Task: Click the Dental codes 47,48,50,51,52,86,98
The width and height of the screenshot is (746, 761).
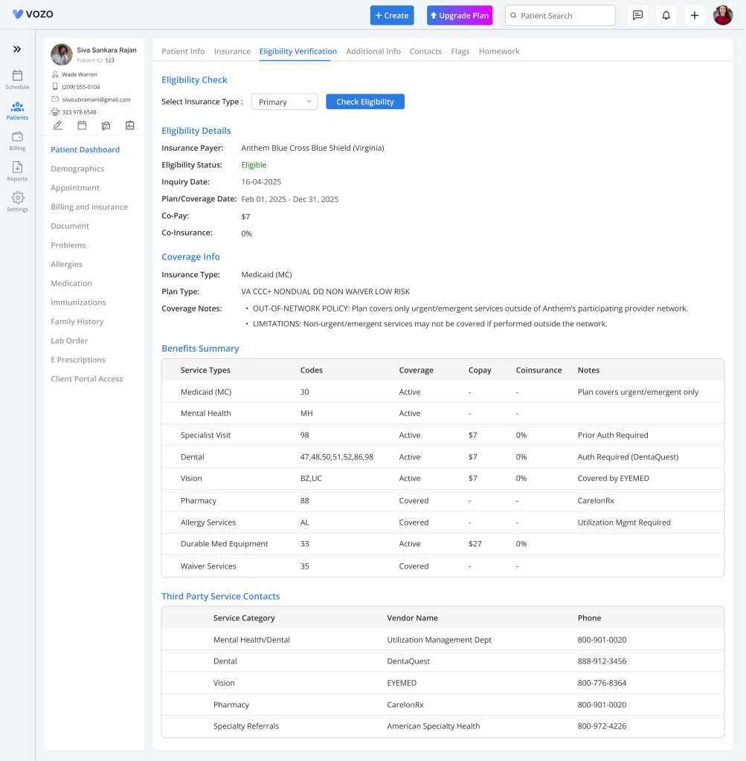Action: click(x=337, y=457)
